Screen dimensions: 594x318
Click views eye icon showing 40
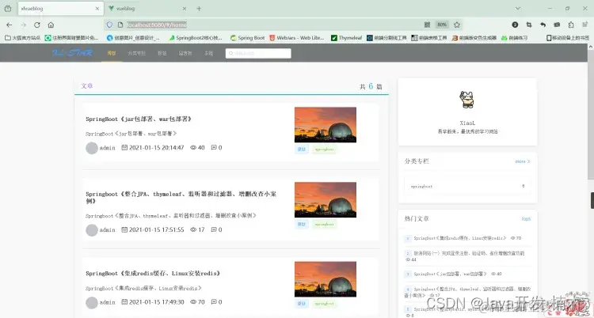(x=193, y=148)
